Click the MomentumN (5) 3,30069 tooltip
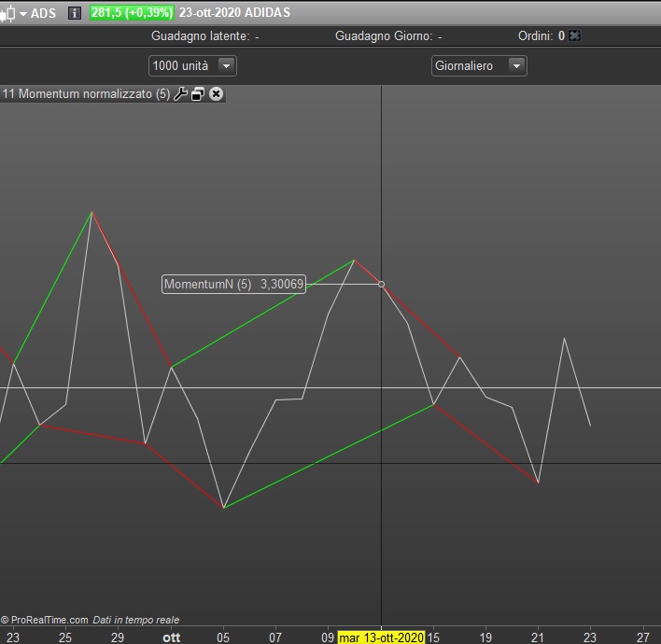 click(233, 284)
